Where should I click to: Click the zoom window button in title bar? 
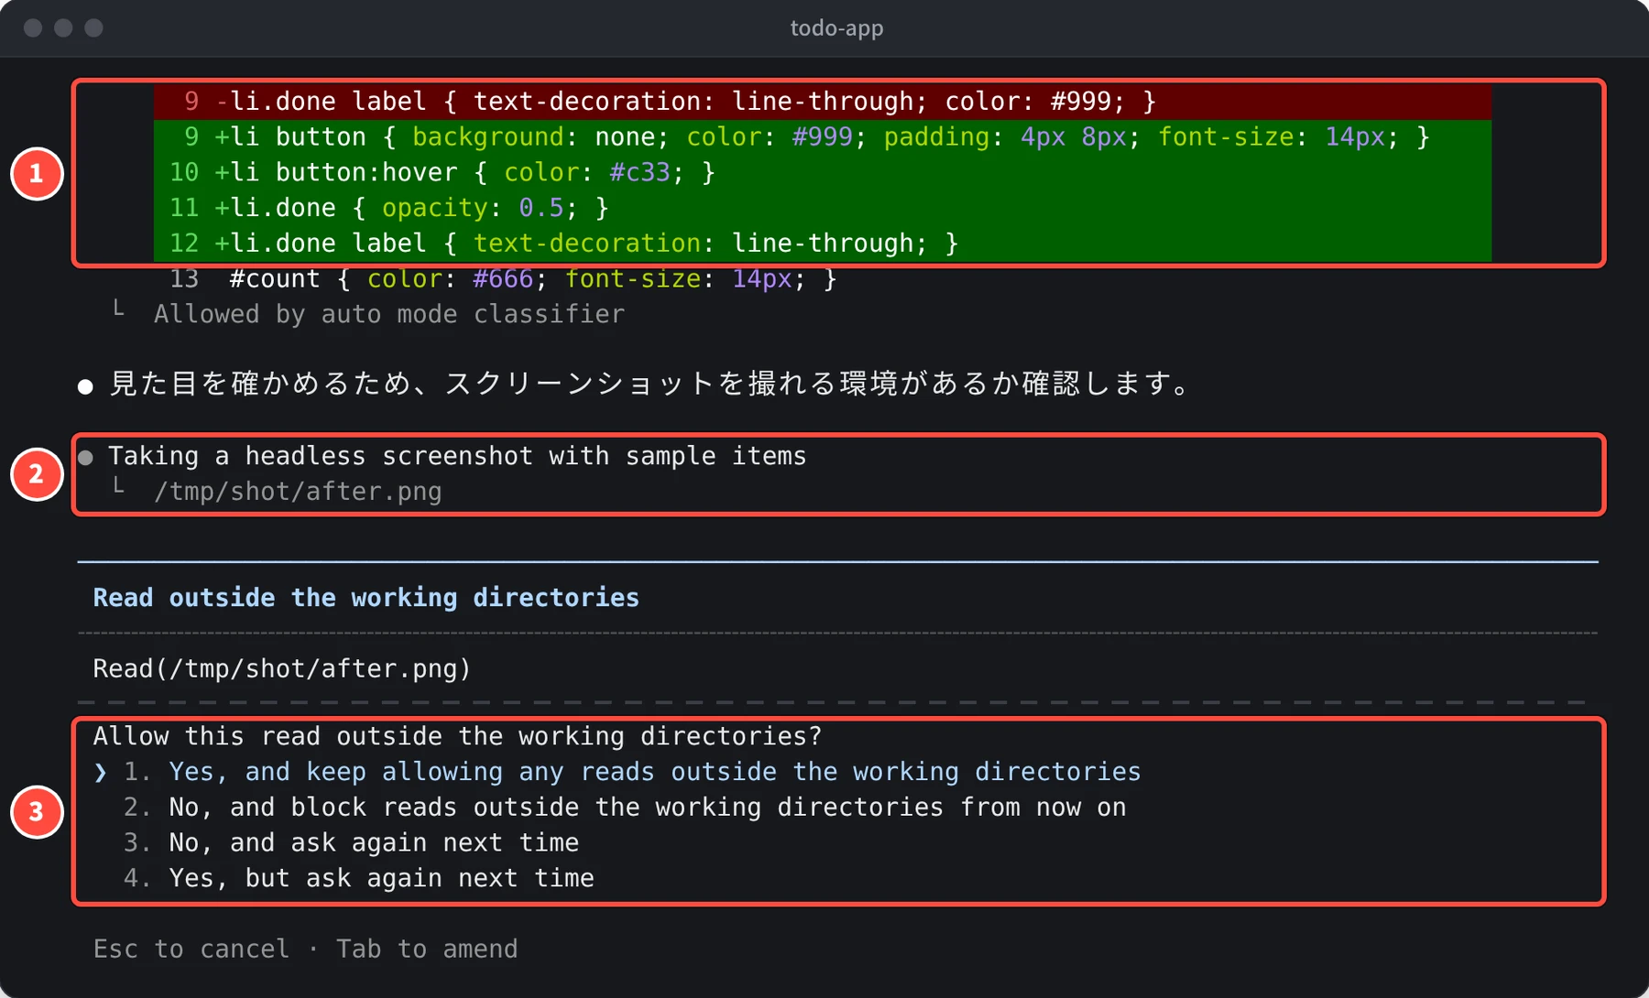[93, 27]
